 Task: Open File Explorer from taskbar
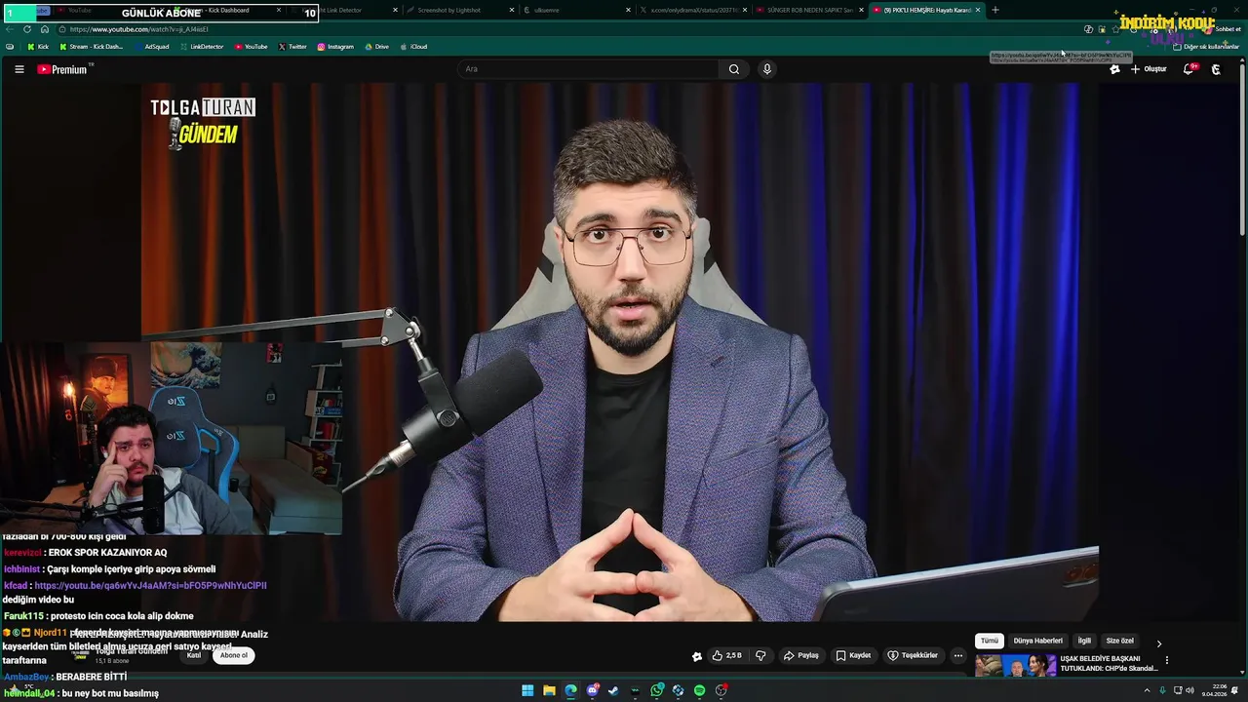[549, 690]
